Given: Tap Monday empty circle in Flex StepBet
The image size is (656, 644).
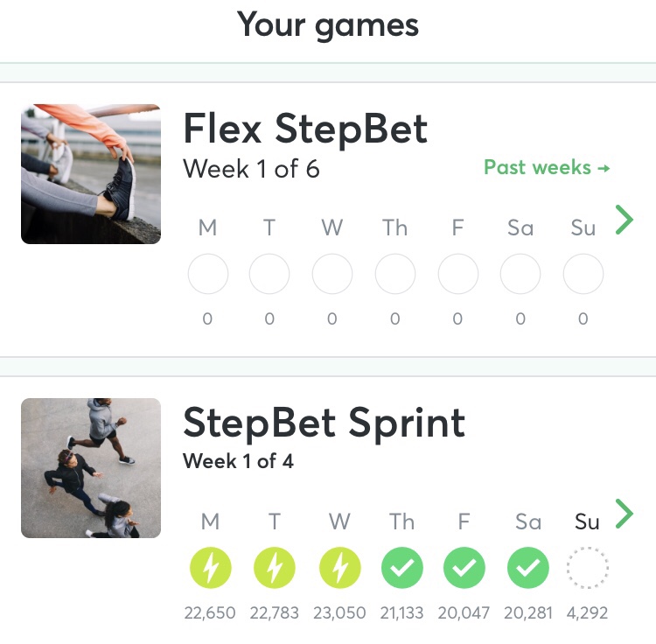Looking at the screenshot, I should tap(208, 276).
